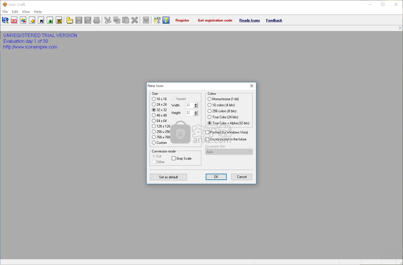The width and height of the screenshot is (403, 265).
Task: Create a new ICO file from toolbar
Action: (14, 20)
